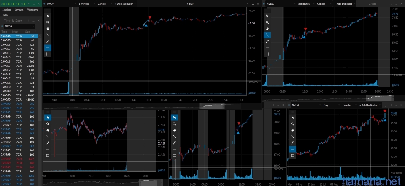The image size is (405, 186).
Task: Click '+ Add Indicator' in the 1 minute chart
Action: tap(124, 4)
